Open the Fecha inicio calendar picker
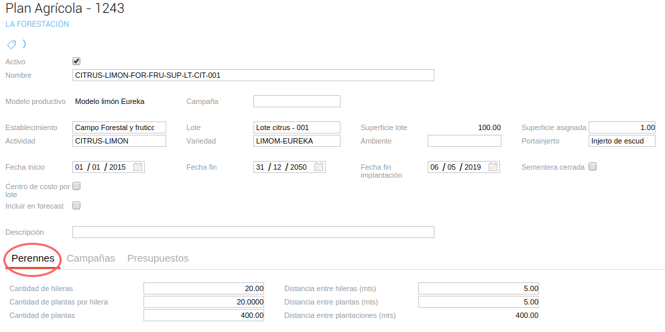665x332 pixels. pyautogui.click(x=137, y=167)
